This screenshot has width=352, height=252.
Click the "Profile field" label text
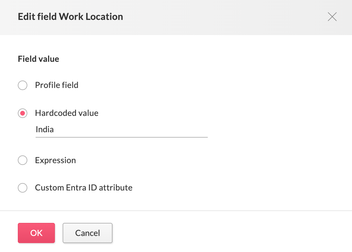click(57, 85)
